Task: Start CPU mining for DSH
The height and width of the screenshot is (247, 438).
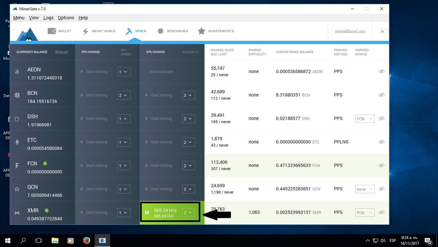Action: point(94,119)
